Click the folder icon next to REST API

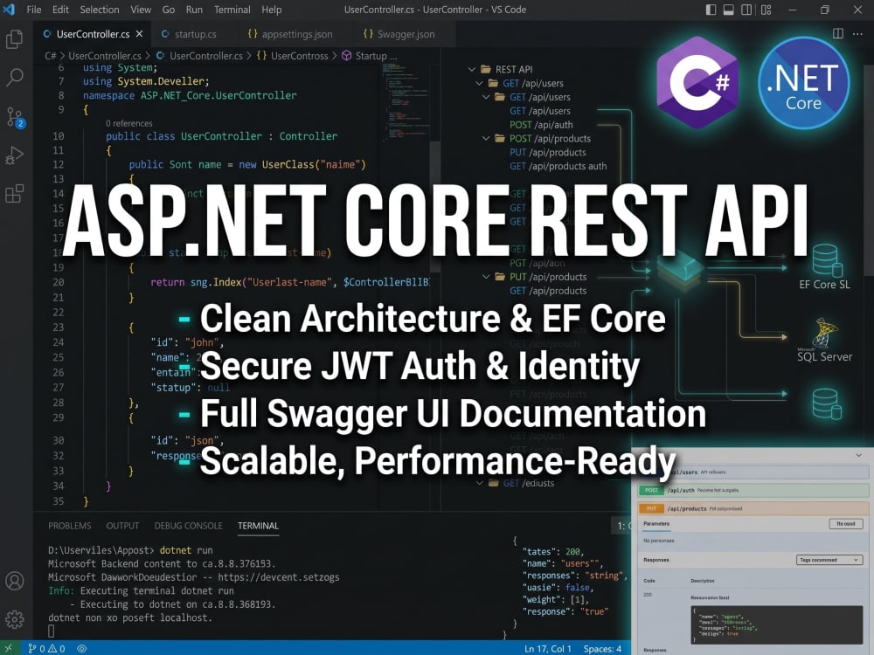(485, 69)
